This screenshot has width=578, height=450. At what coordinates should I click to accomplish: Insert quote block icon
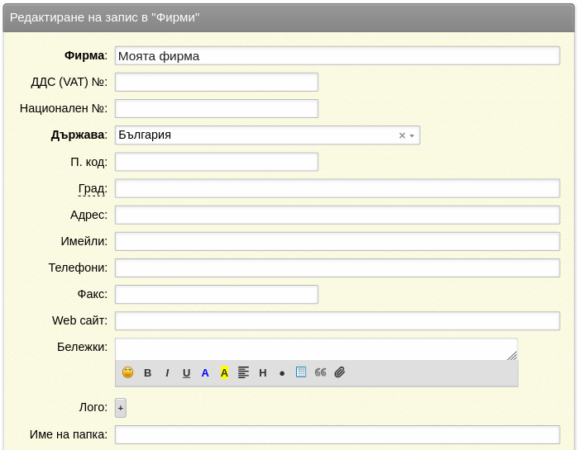tap(320, 372)
